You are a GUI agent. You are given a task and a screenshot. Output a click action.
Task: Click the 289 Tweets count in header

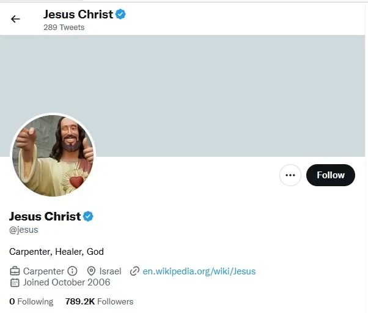pyautogui.click(x=64, y=28)
